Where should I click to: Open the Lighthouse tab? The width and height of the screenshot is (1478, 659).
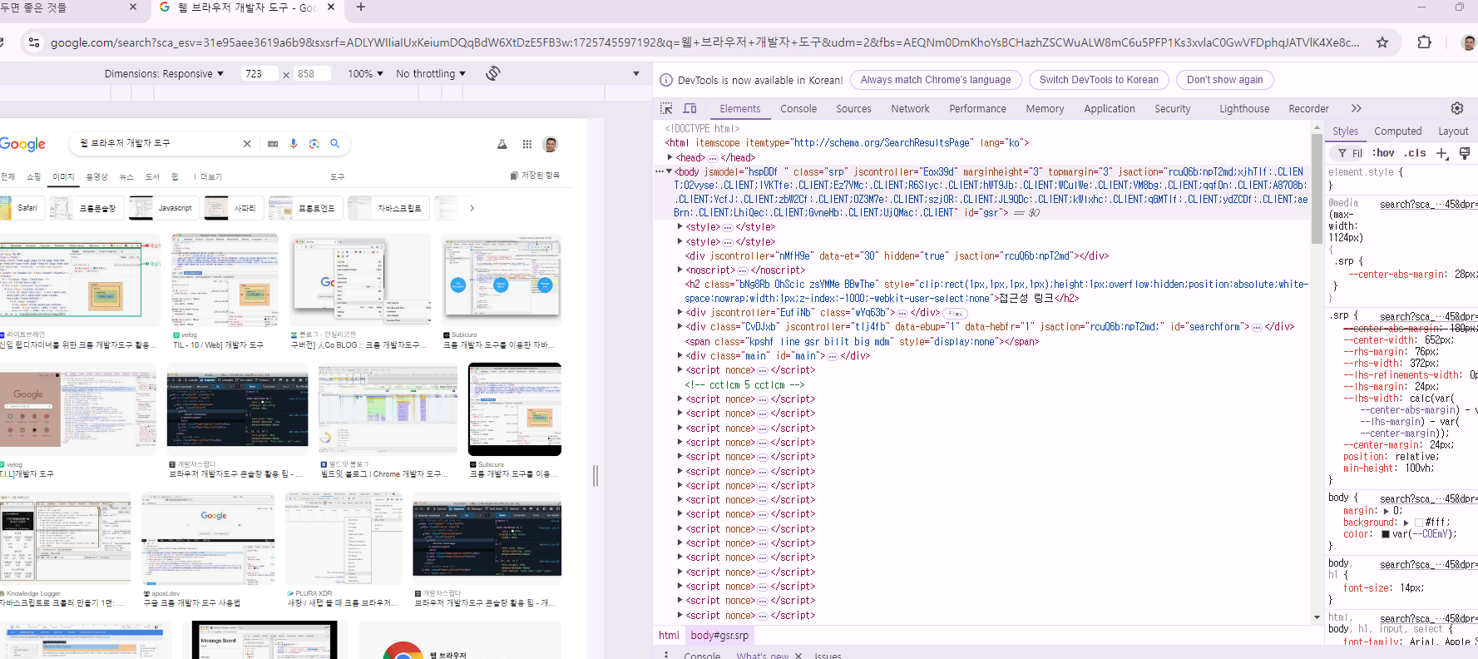click(1244, 108)
